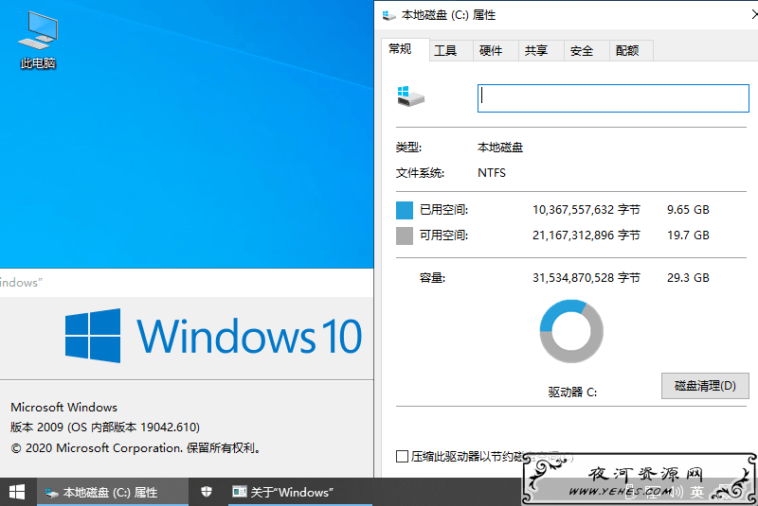Click the Microsoft Windows text in About

pos(63,407)
